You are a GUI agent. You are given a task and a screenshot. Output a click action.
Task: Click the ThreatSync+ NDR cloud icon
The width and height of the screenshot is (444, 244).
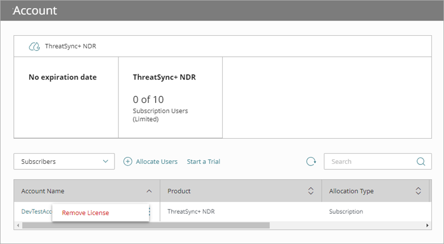34,46
